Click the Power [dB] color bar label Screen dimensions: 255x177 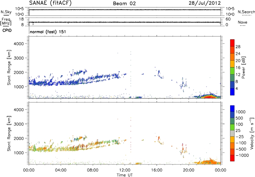243,67
